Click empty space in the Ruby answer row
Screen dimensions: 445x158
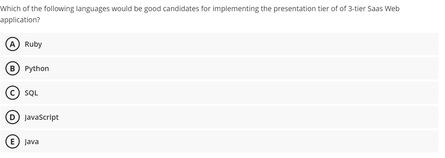pyautogui.click(x=238, y=44)
